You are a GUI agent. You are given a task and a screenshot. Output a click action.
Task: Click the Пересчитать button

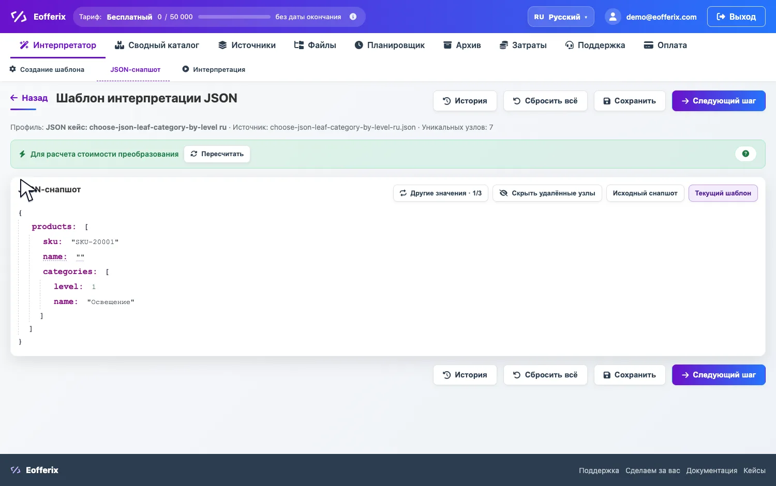217,154
